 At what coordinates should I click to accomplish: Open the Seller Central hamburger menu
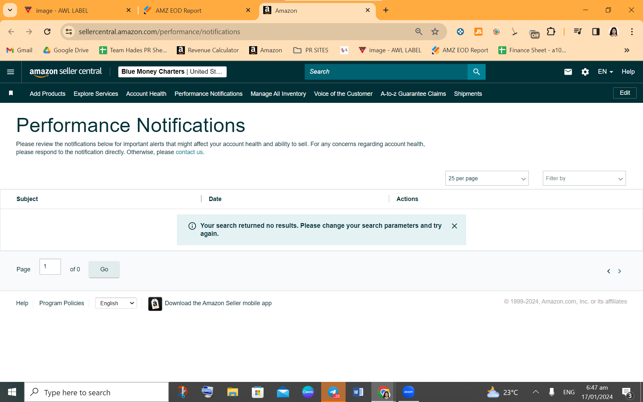pos(10,72)
